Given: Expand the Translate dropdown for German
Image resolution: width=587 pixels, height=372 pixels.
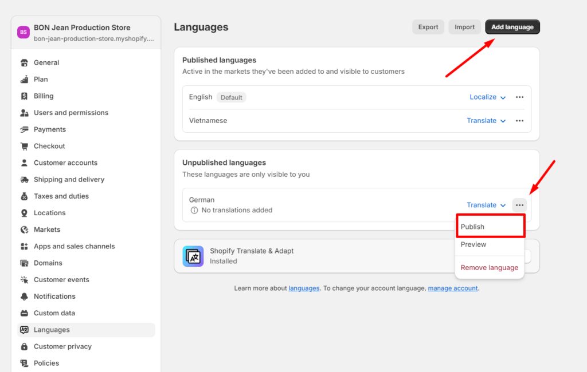Looking at the screenshot, I should [x=486, y=205].
